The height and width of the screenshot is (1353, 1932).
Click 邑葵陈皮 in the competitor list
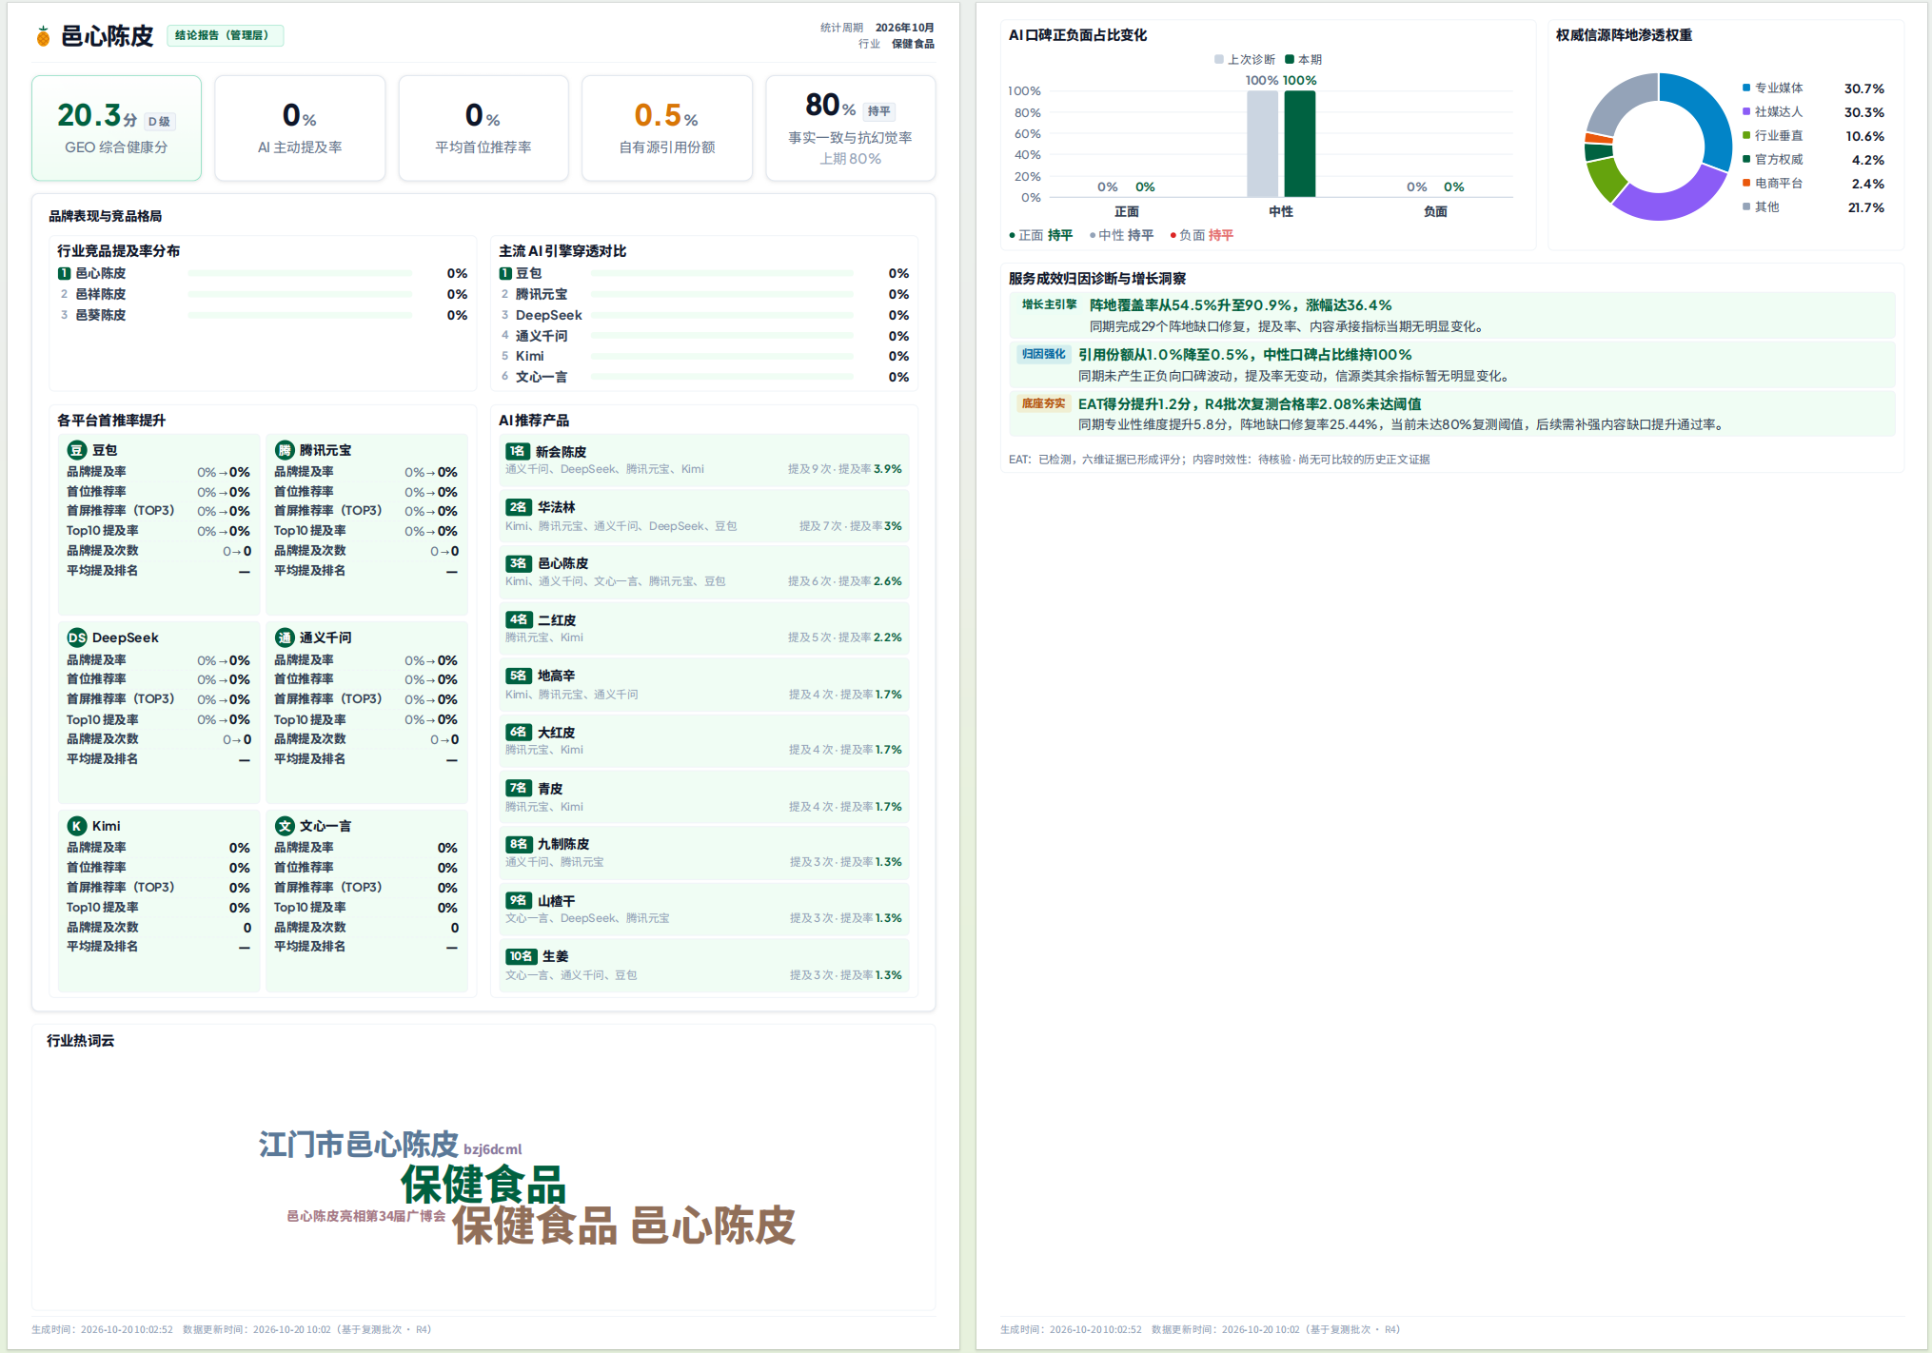101,315
